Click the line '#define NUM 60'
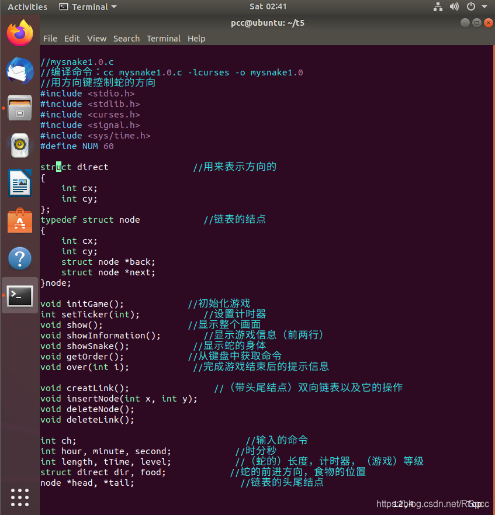Viewport: 495px width, 515px height. tap(77, 146)
